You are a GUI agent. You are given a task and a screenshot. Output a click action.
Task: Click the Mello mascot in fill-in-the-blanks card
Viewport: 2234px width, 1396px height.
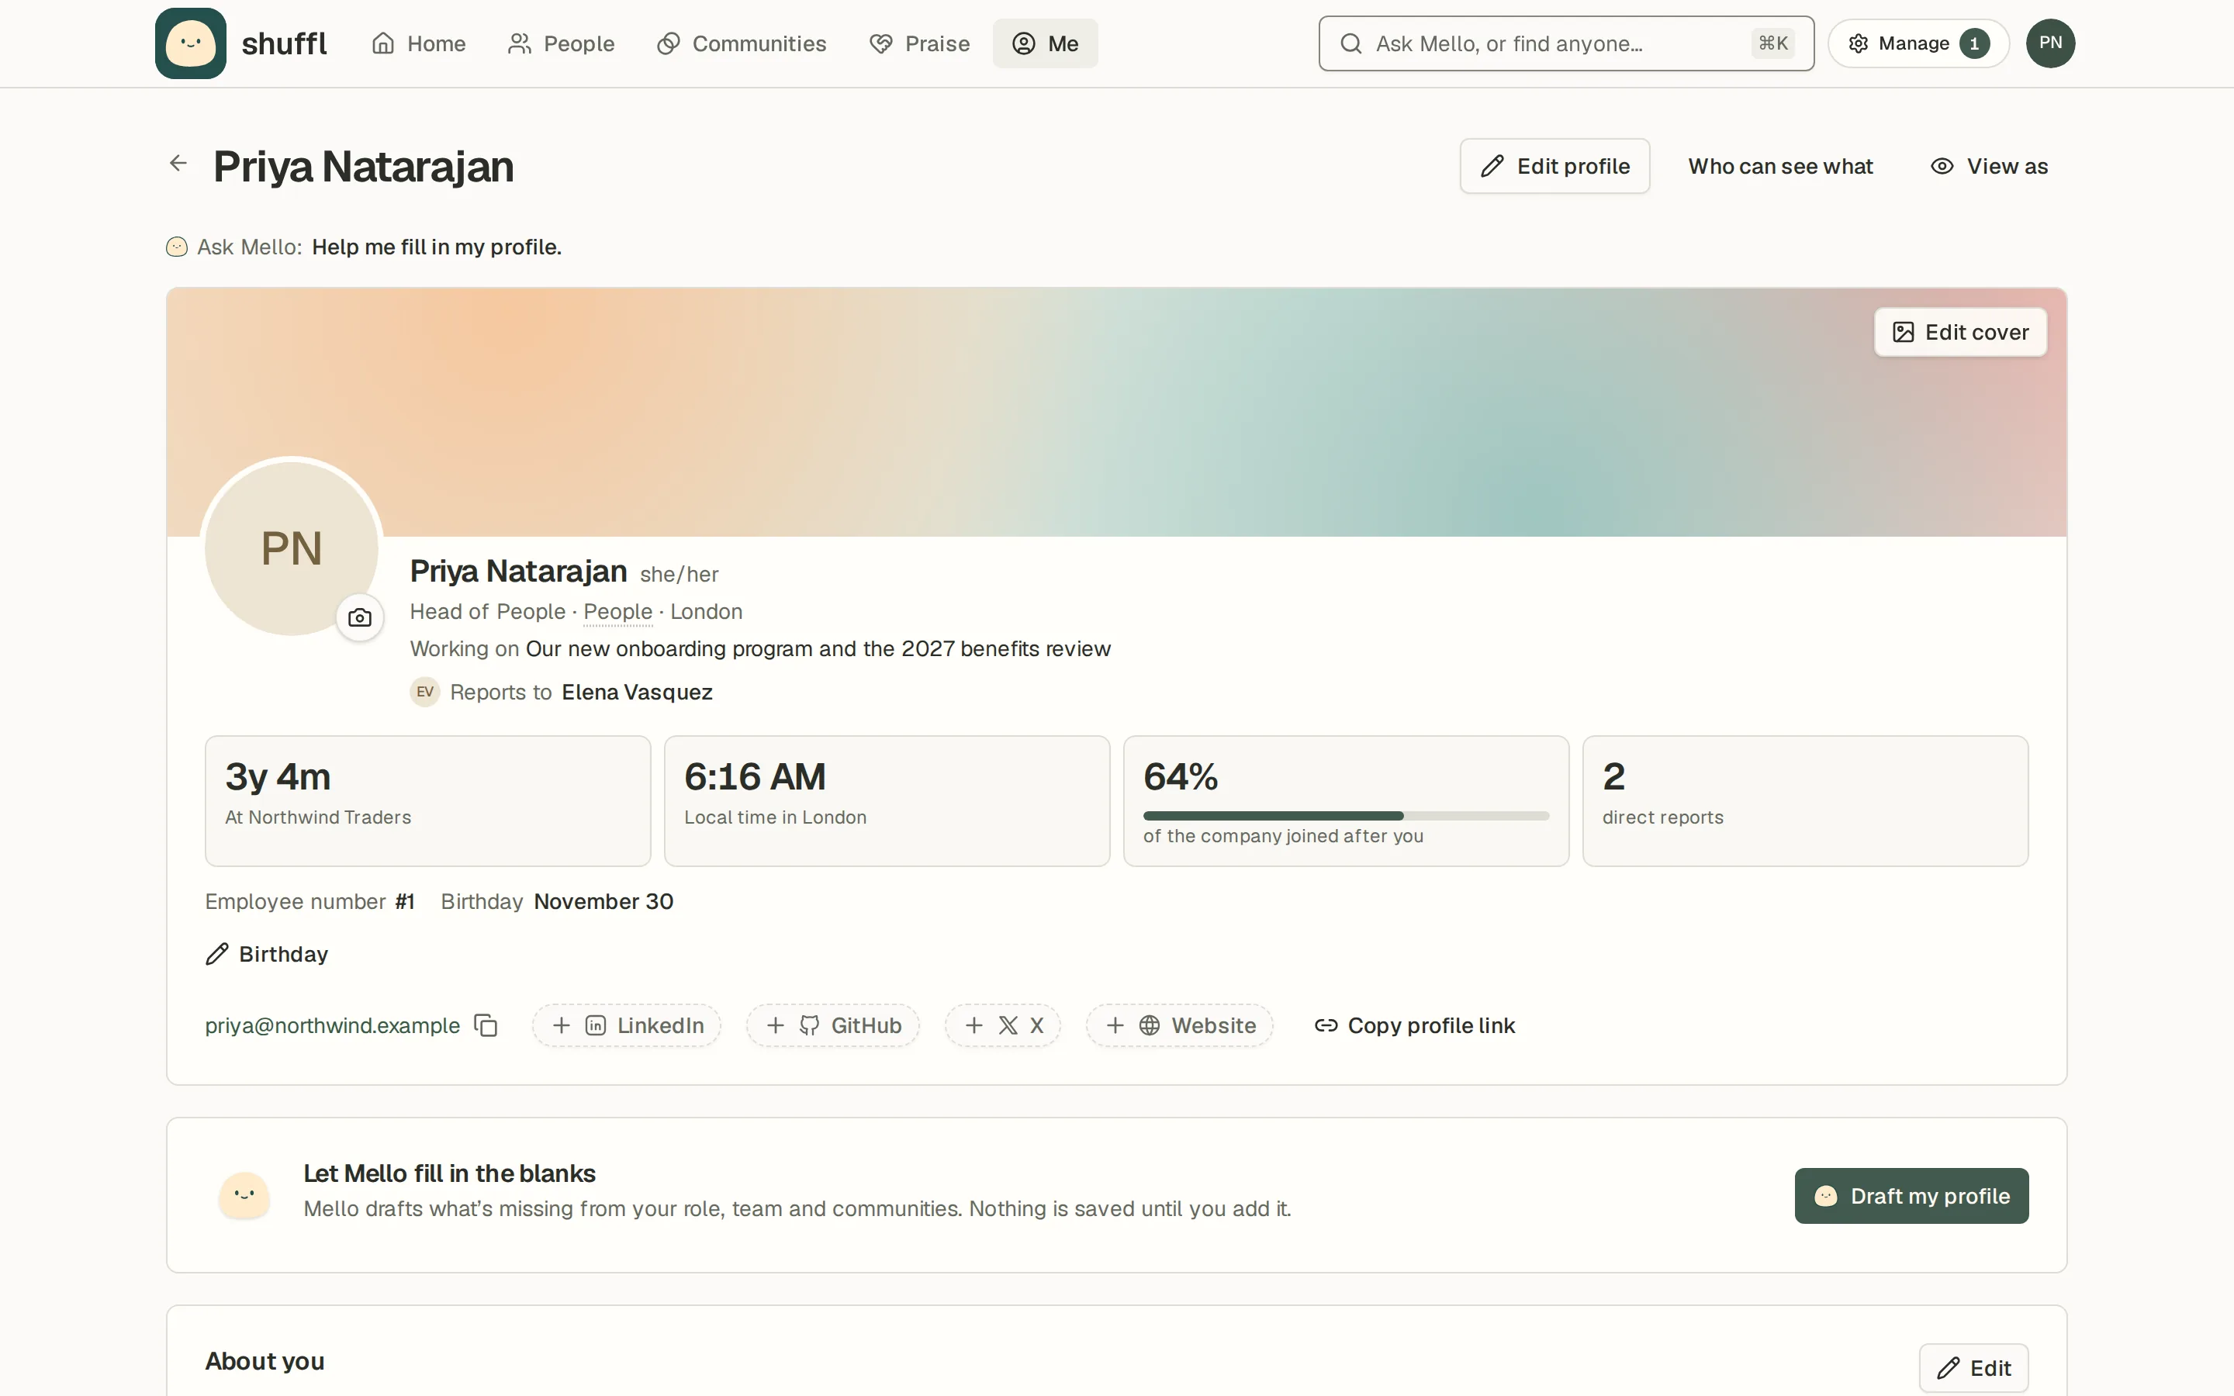coord(244,1194)
